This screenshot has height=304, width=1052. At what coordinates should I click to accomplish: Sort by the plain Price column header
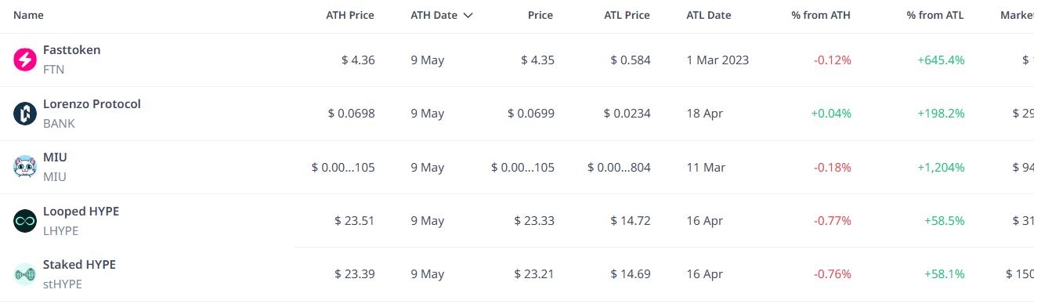click(x=540, y=15)
